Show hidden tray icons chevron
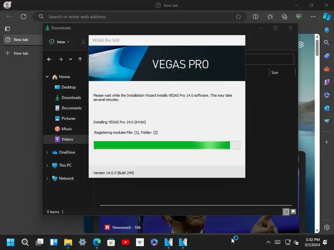 tap(268, 242)
